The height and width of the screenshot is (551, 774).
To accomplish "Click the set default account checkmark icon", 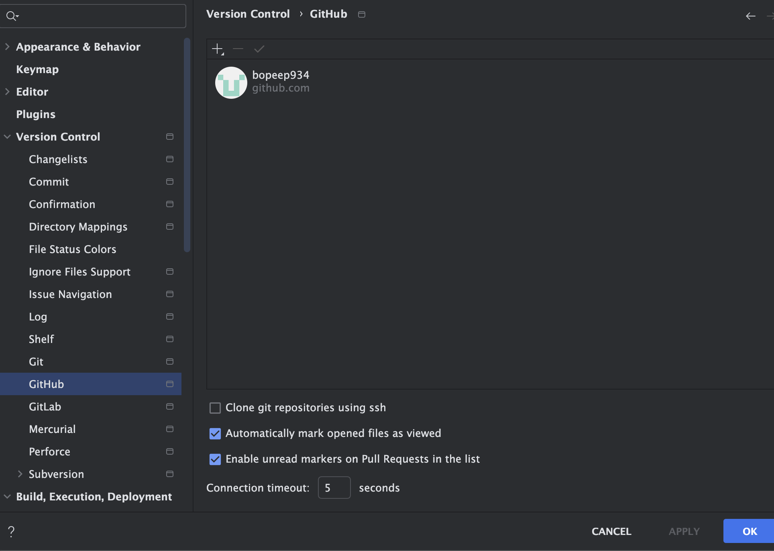I will click(x=259, y=49).
